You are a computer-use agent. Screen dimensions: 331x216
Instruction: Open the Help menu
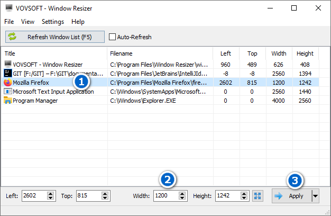pyautogui.click(x=78, y=22)
